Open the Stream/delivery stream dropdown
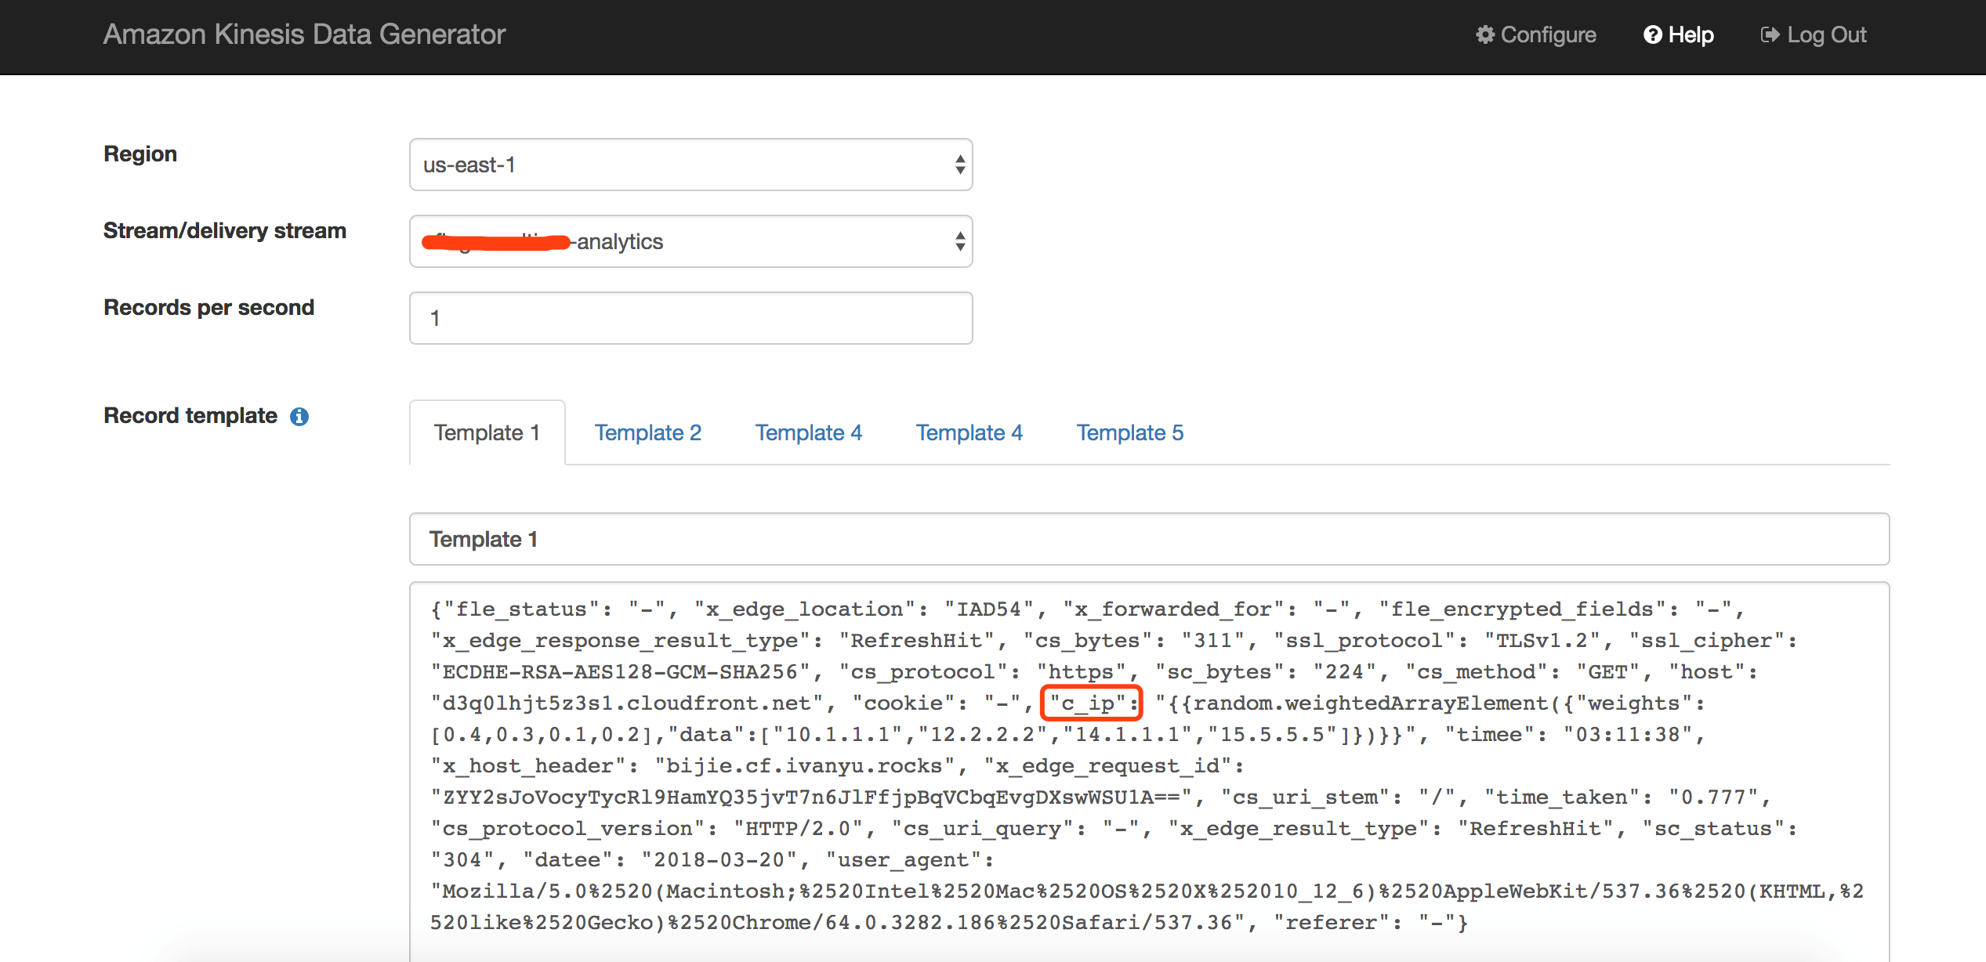Screen dimensions: 1986x962 coord(690,241)
